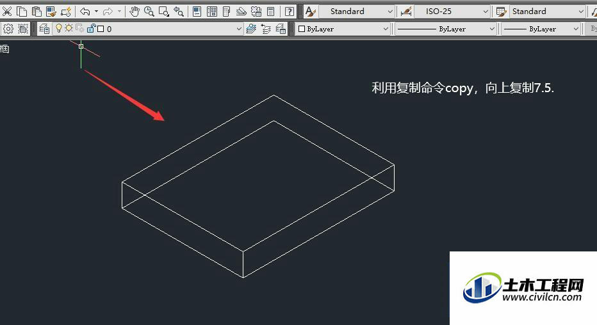The height and width of the screenshot is (325, 597).
Task: Click the Copy icon
Action: [x=22, y=12]
